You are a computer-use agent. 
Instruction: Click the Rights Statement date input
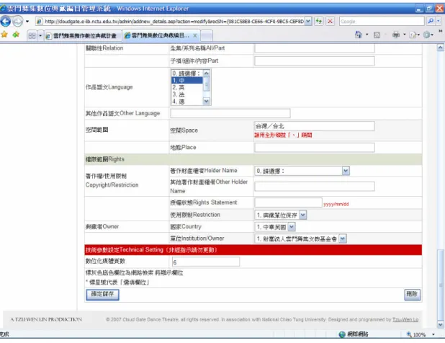pyautogui.click(x=288, y=202)
